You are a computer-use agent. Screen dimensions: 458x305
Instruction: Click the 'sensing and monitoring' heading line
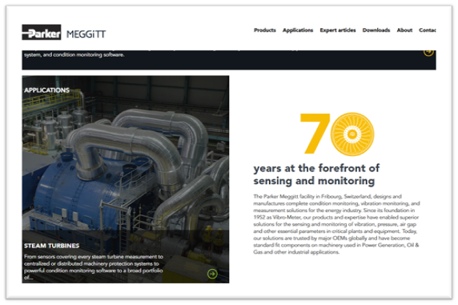tap(314, 181)
